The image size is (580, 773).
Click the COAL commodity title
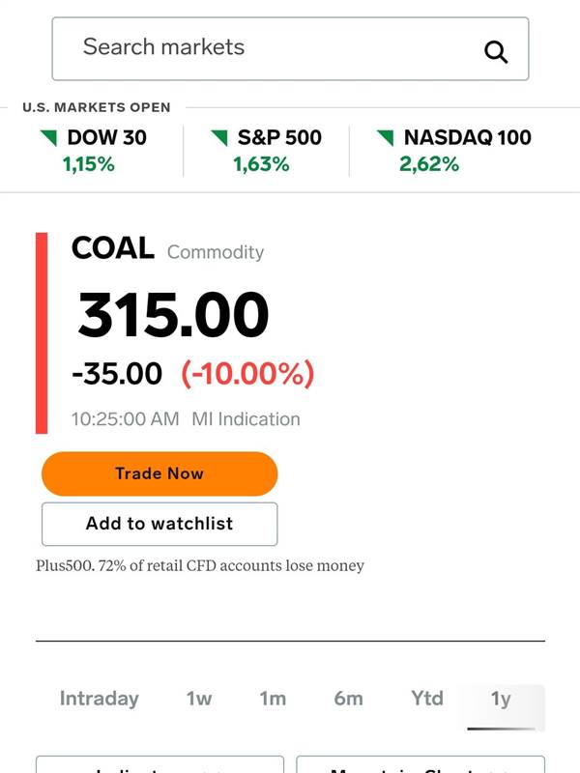tap(113, 247)
